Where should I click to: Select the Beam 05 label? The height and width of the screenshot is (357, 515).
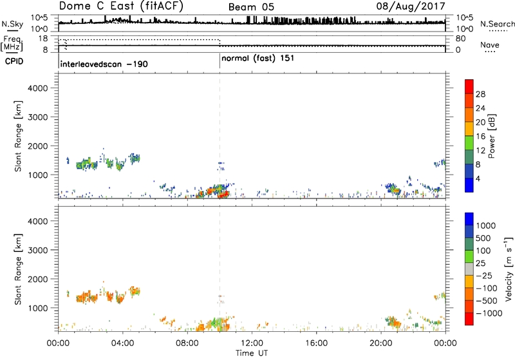pos(251,7)
